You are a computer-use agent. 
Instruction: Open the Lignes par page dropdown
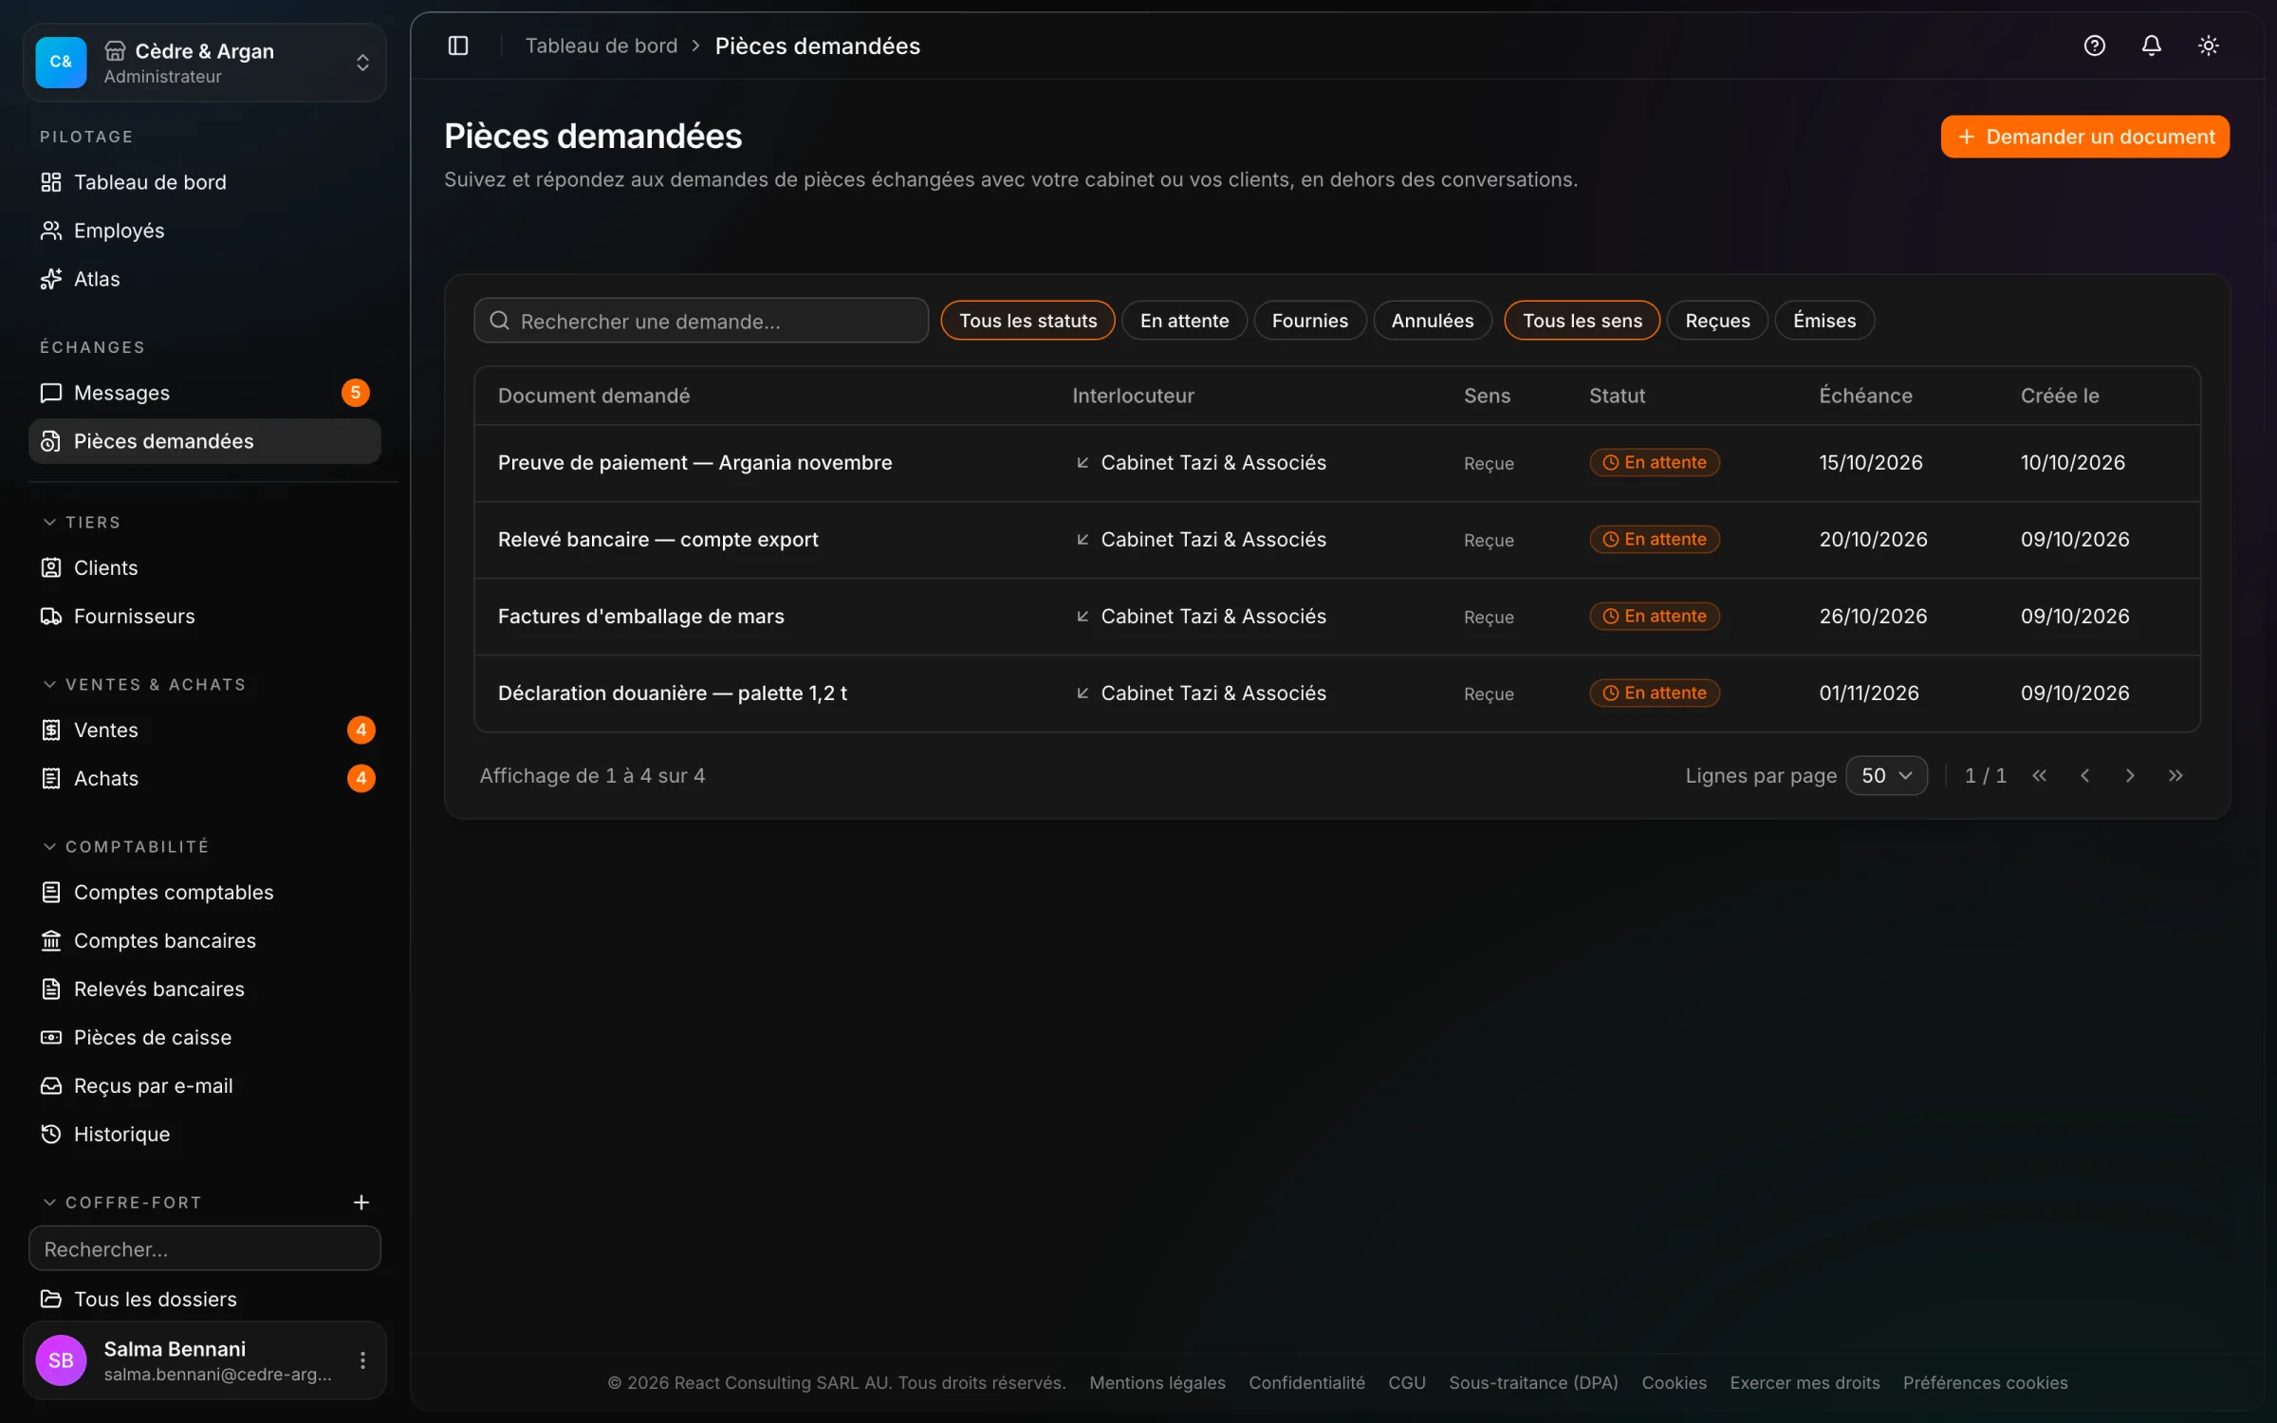click(x=1886, y=775)
